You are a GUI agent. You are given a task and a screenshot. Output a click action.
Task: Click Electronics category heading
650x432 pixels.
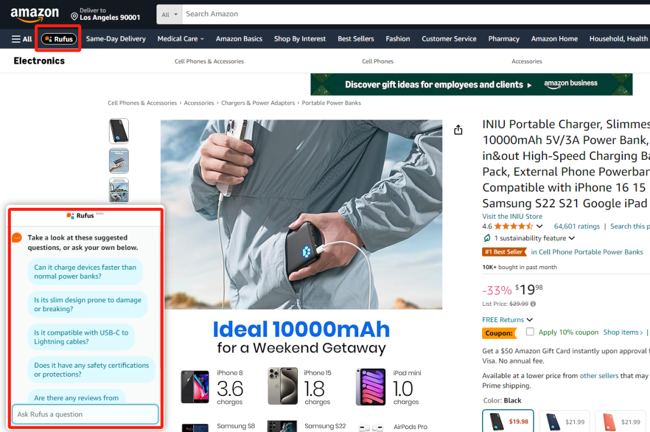[x=39, y=61]
